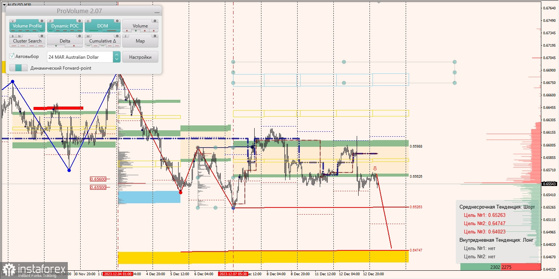This screenshot has height=279, width=559.
Task: Click the 2023.12.07 05:30 time marker
Action: tap(233, 274)
